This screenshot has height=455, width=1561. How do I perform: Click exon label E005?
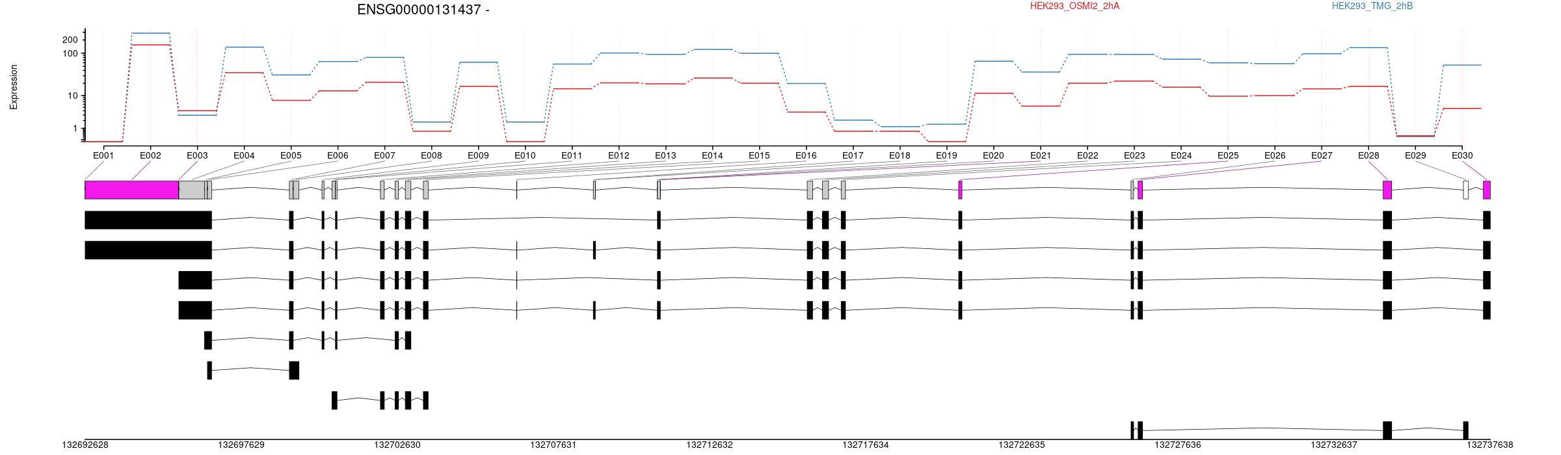click(x=291, y=155)
